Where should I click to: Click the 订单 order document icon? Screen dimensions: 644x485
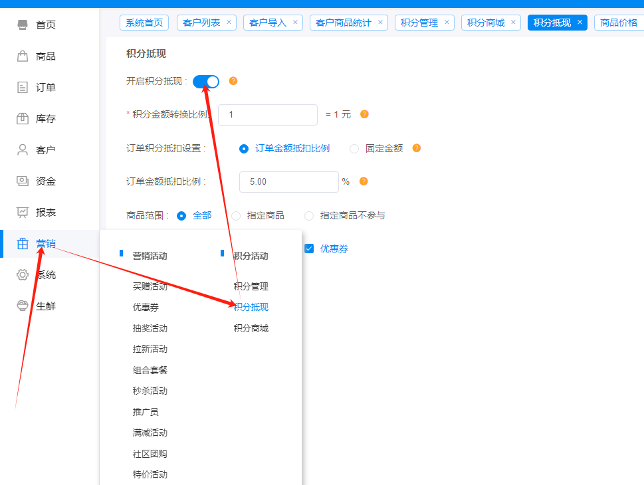23,88
